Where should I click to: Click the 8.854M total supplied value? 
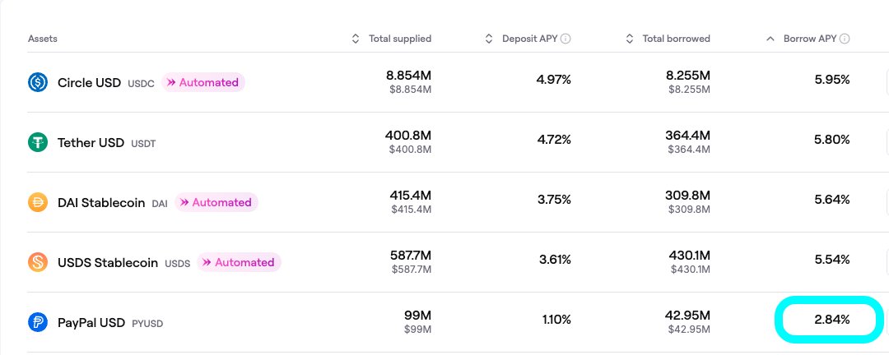tap(408, 76)
